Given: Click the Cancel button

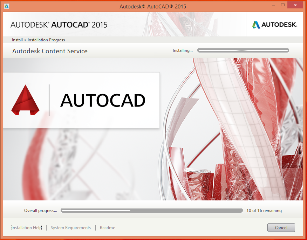Looking at the screenshot, I should point(281,227).
